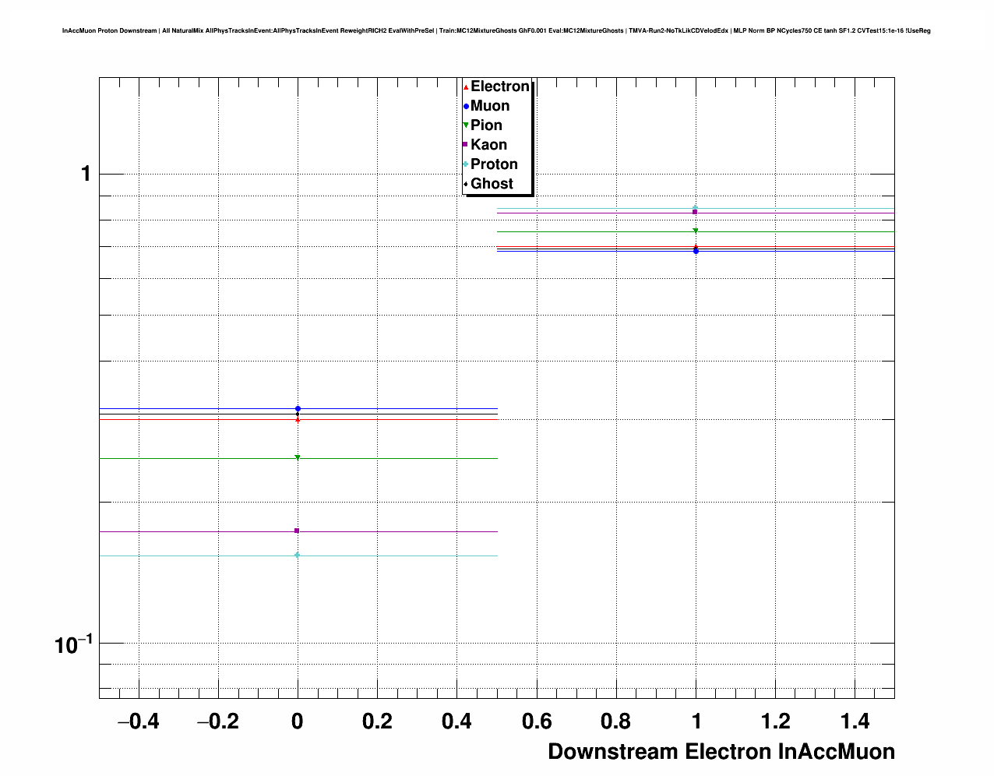Select the green Pion data point at x=1
The image size is (994, 776).
[x=696, y=231]
